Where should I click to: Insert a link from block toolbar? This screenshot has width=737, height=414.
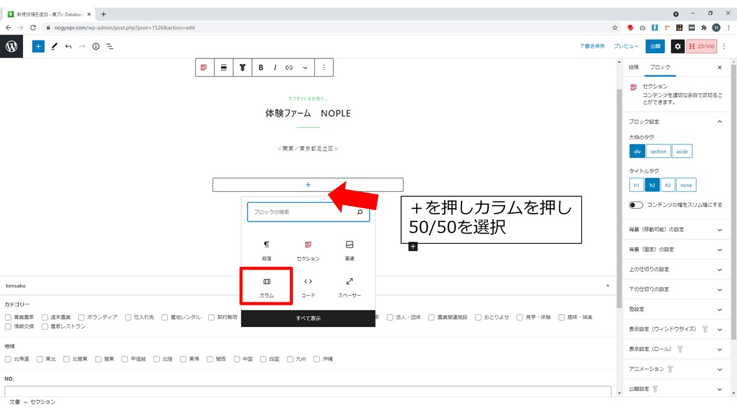(x=289, y=68)
